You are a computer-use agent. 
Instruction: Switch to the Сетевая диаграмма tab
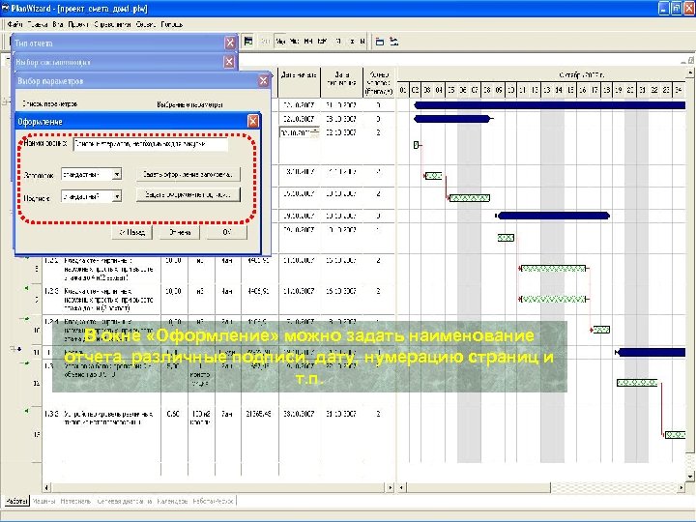click(x=125, y=501)
